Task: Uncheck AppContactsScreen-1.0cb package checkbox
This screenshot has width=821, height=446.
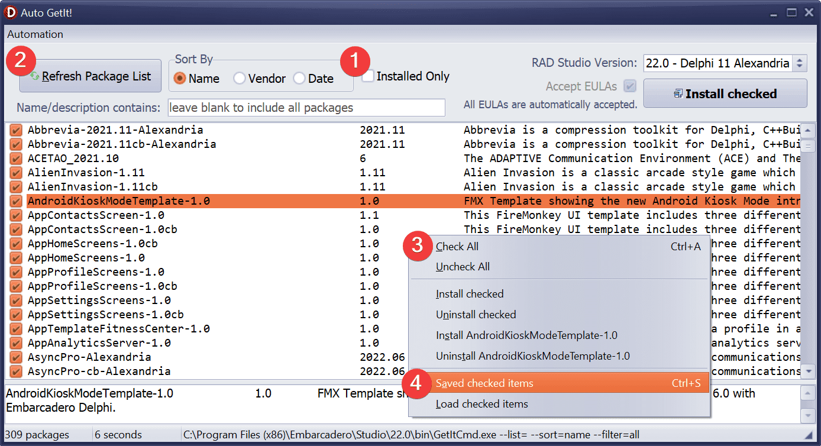Action: pos(16,230)
